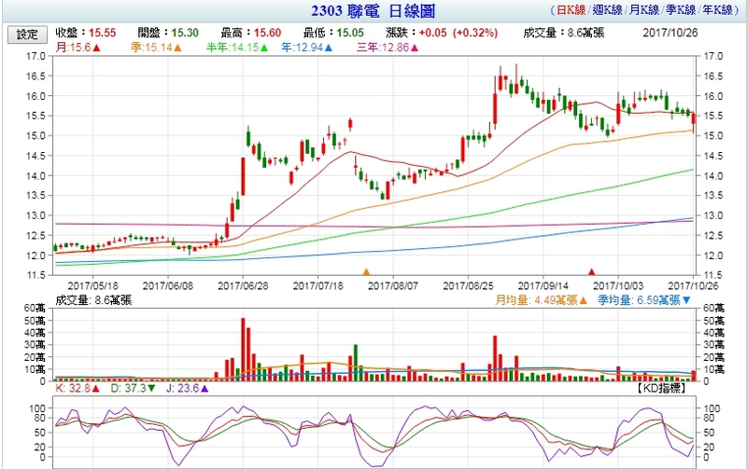The width and height of the screenshot is (747, 469).
Task: Click the red up arrow beside K: 32.8
Action: coord(96,389)
